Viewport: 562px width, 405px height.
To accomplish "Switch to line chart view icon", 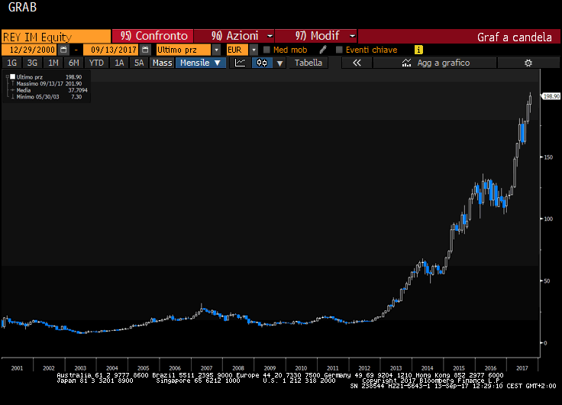I will (x=240, y=63).
